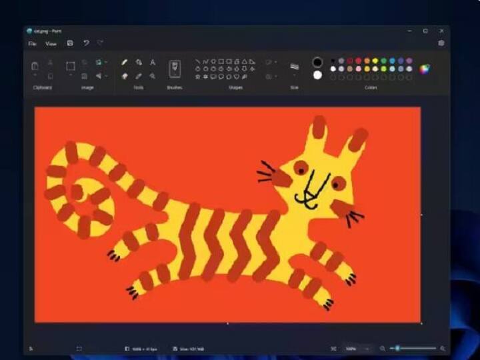Image resolution: width=480 pixels, height=360 pixels.
Task: Choose the green palette swatch
Action: (x=383, y=61)
